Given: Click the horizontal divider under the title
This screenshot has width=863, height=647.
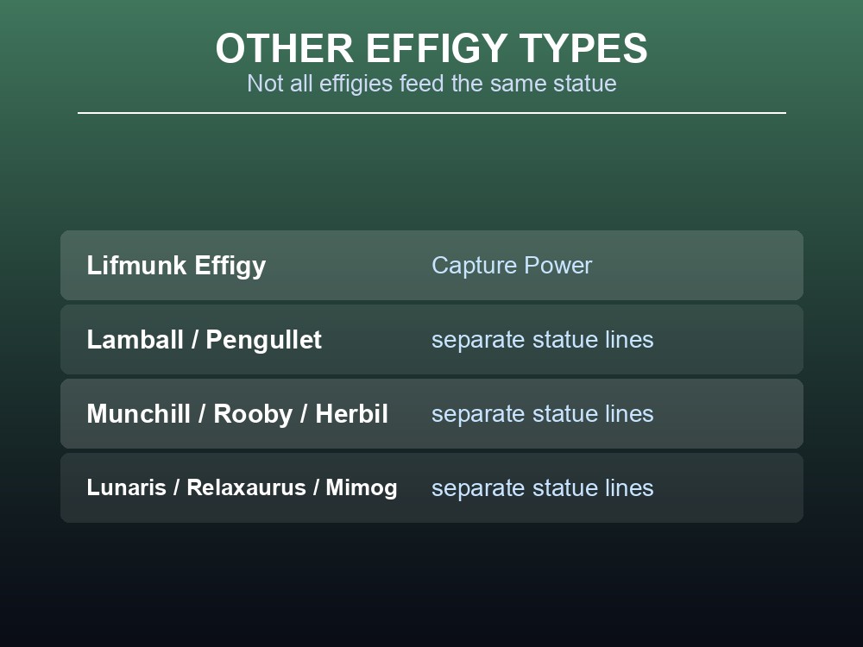Looking at the screenshot, I should tap(431, 113).
